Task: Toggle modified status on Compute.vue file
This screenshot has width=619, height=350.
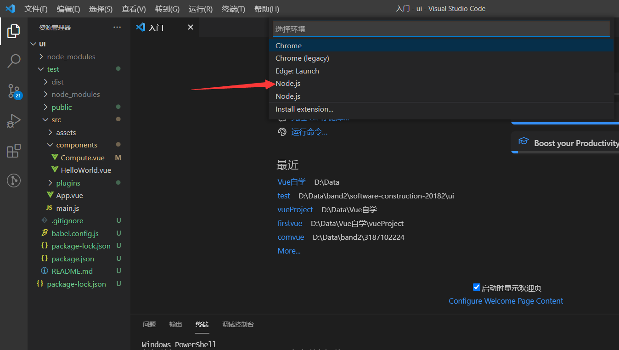Action: (x=118, y=157)
